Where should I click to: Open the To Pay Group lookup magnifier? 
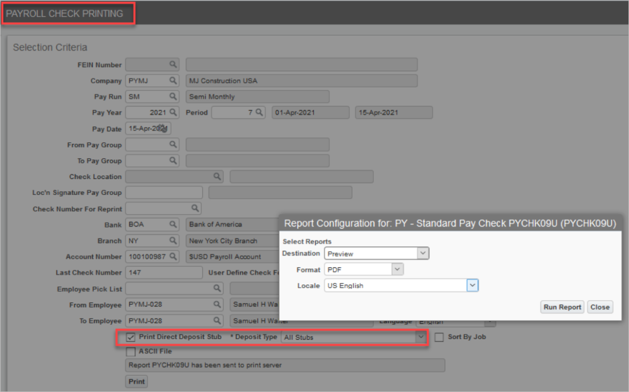[x=173, y=160]
